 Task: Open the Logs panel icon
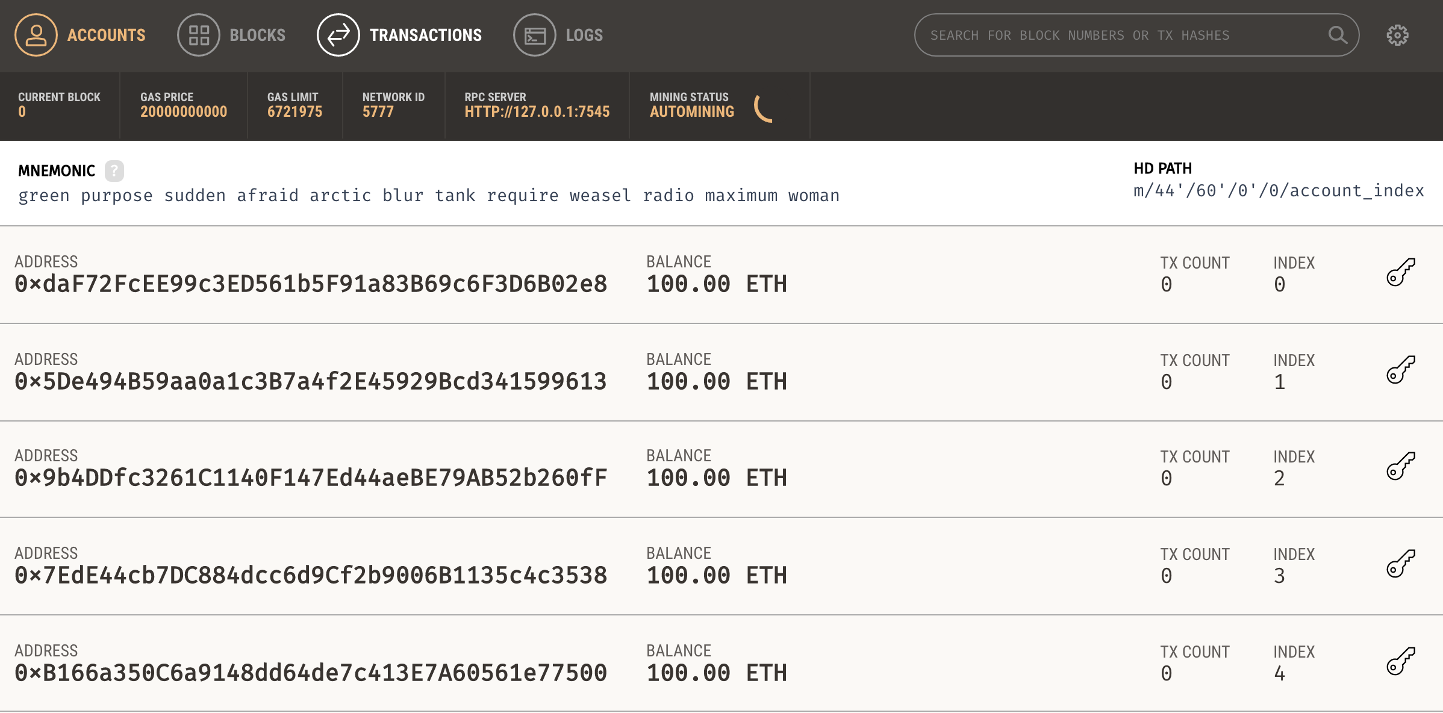pyautogui.click(x=535, y=34)
